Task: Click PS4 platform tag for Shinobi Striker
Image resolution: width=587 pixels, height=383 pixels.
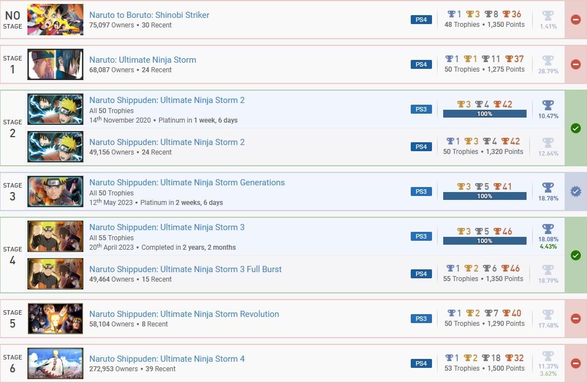Action: 421,20
